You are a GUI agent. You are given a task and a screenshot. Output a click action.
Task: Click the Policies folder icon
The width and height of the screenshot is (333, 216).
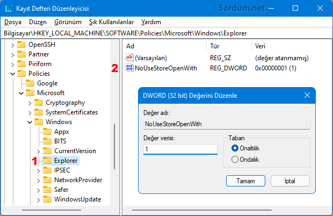click(21, 74)
